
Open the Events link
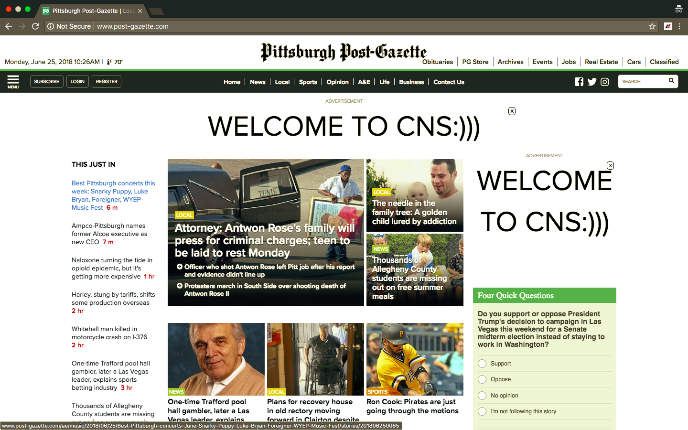[542, 62]
